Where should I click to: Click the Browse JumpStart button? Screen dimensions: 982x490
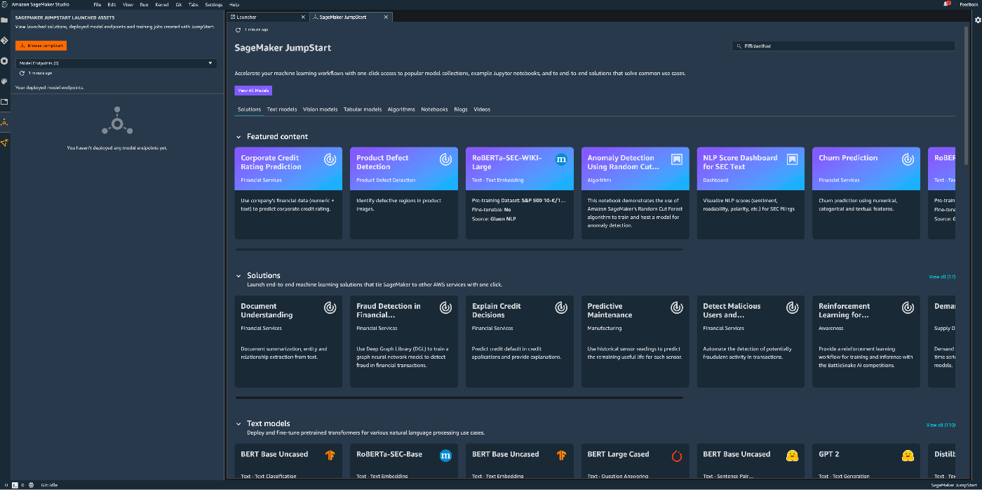pos(41,46)
